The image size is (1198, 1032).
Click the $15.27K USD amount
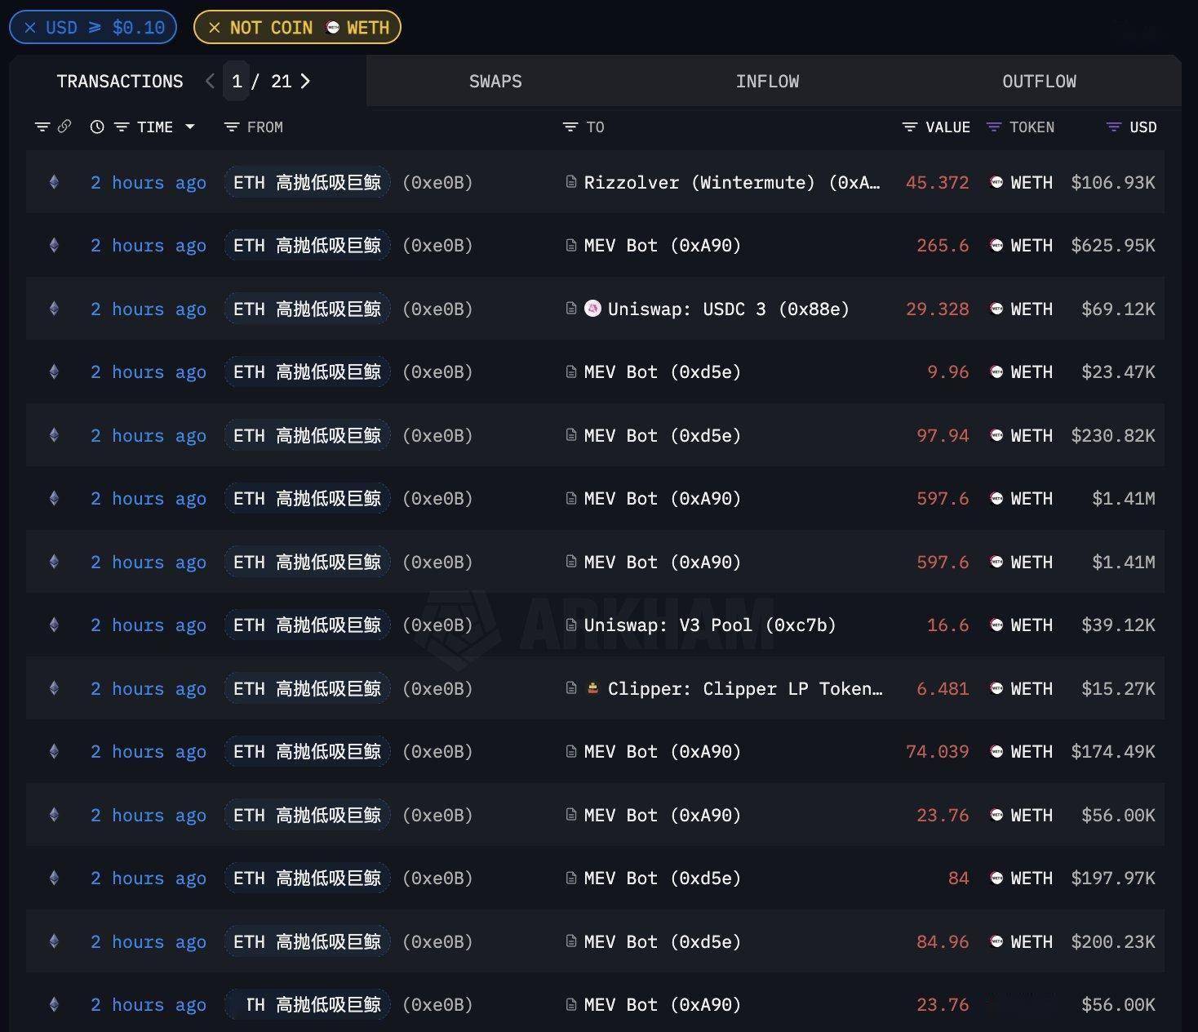pos(1118,688)
